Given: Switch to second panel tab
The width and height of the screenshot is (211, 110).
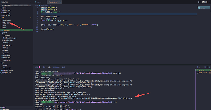Looking at the screenshot, I should point(44,67).
